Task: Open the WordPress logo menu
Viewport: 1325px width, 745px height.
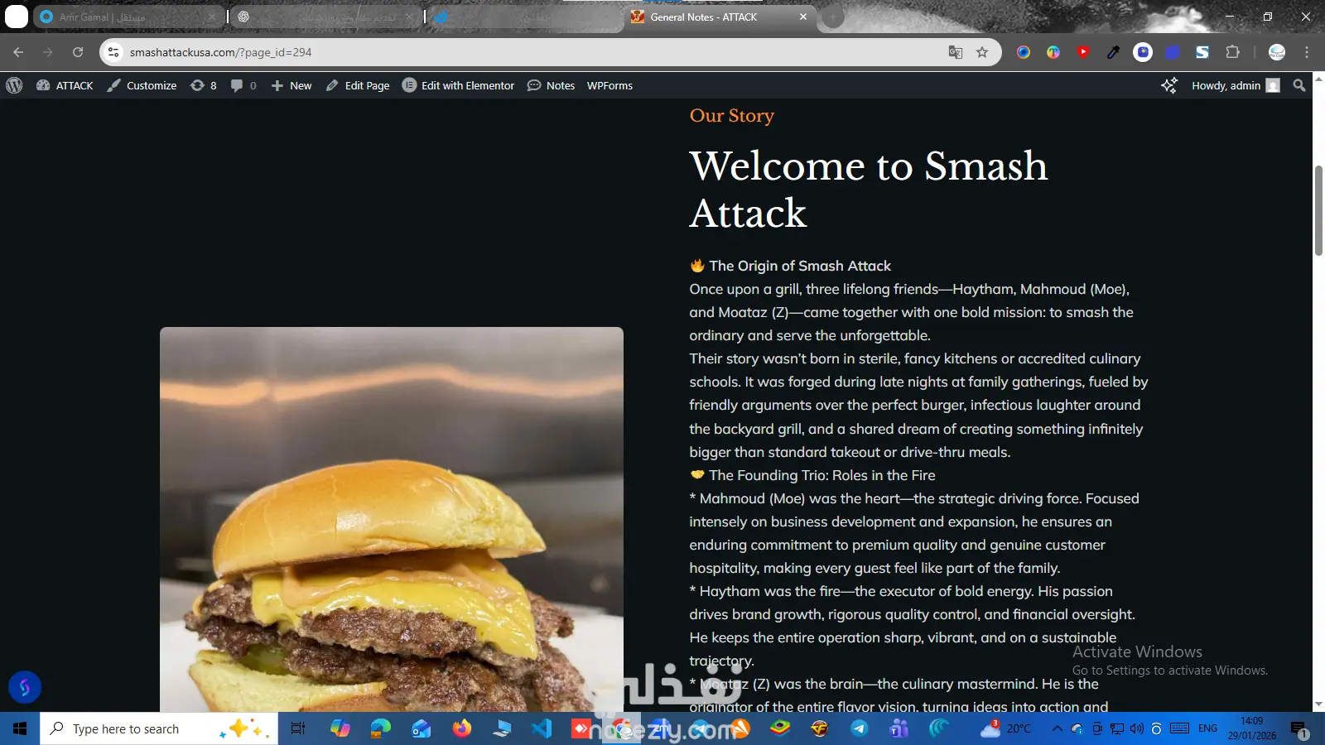Action: point(14,85)
